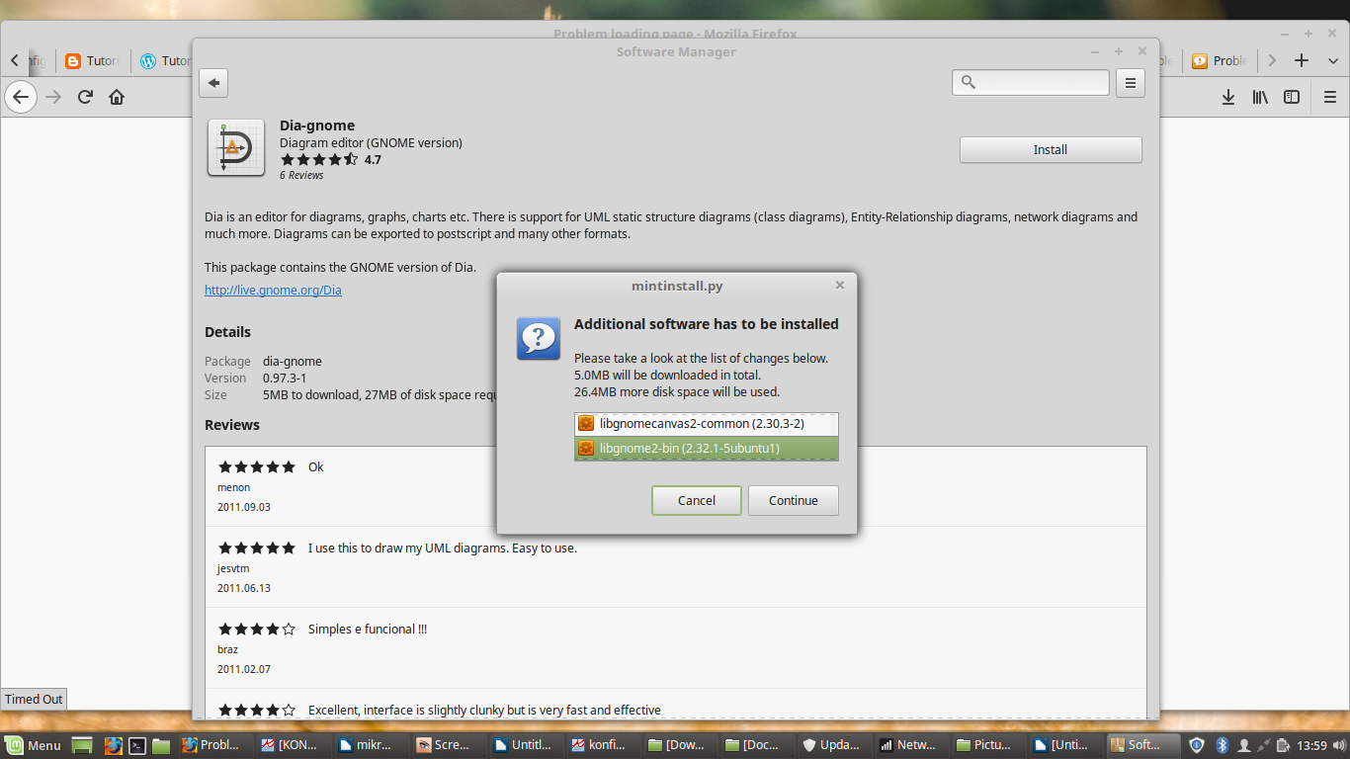
Task: Open the Firefox library icon
Action: (x=1260, y=97)
